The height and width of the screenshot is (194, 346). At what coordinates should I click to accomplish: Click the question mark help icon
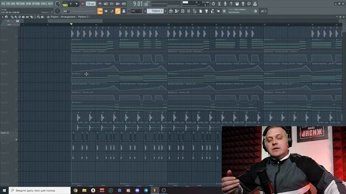tap(231, 4)
